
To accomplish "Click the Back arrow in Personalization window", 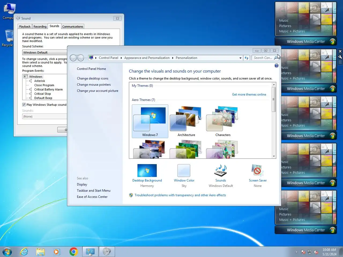I will tap(73, 58).
